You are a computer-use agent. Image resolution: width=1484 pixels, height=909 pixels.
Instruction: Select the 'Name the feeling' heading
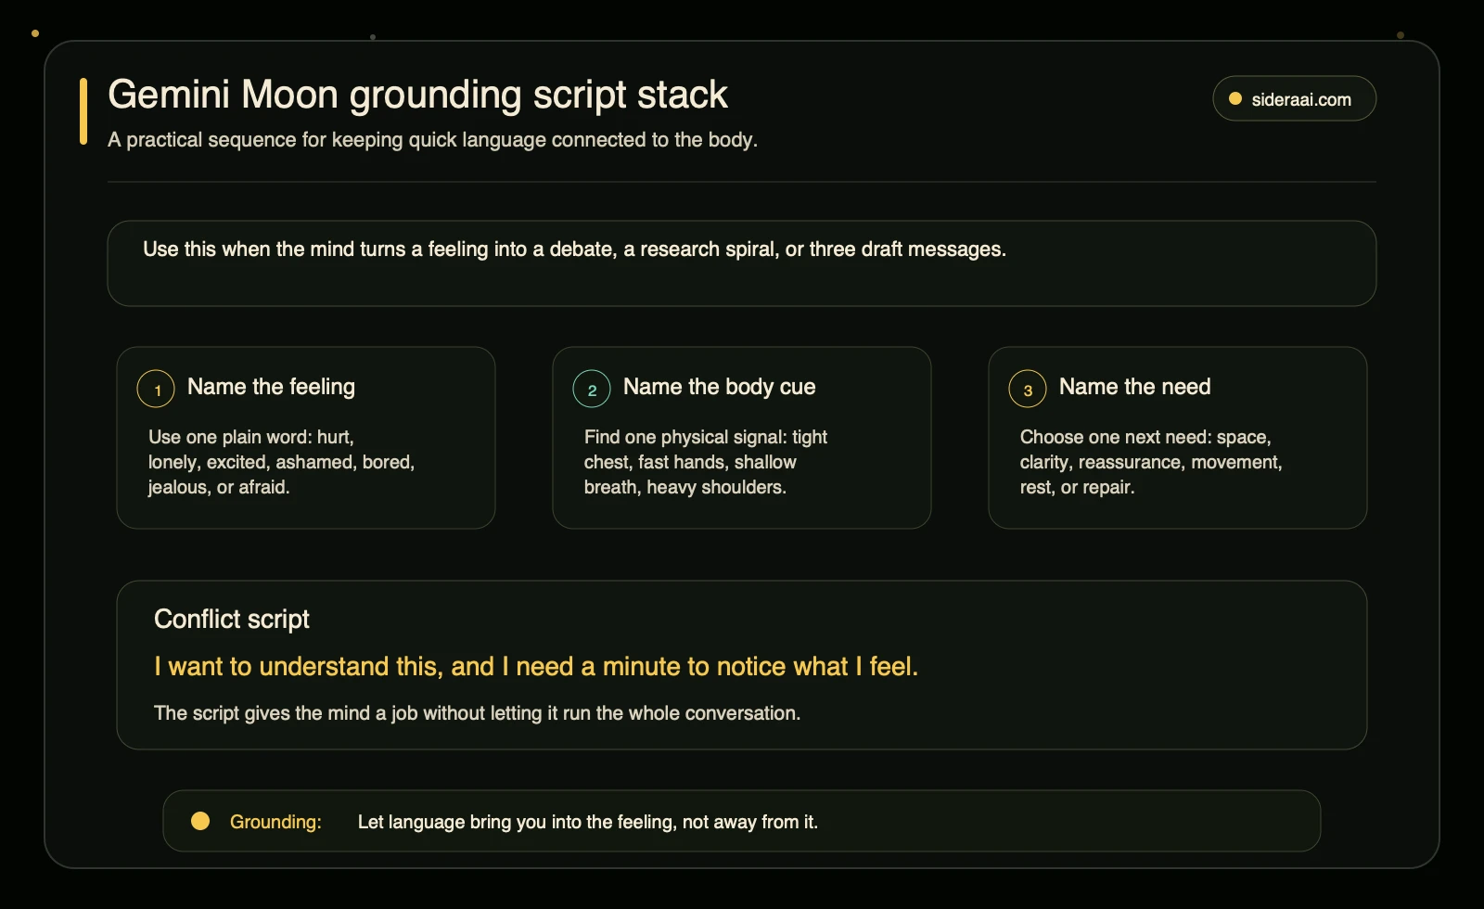(x=271, y=387)
